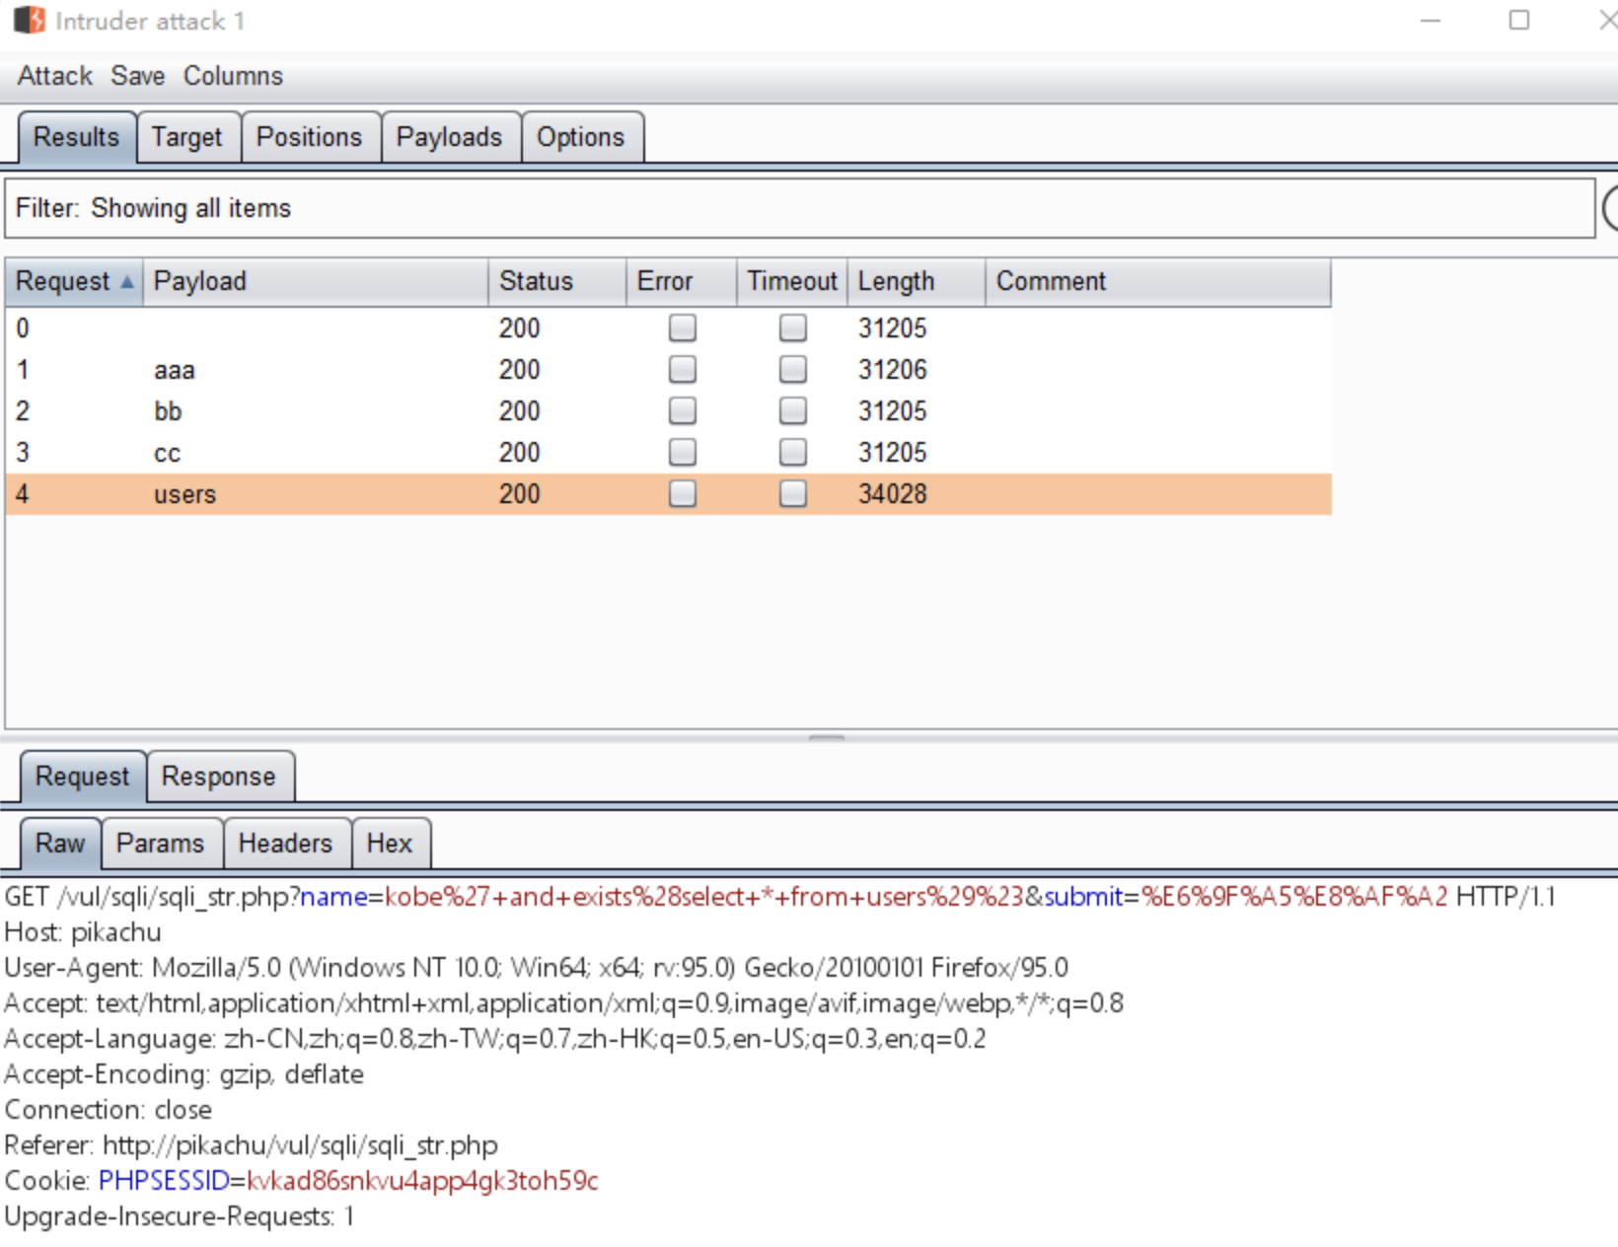This screenshot has width=1618, height=1247.
Task: Toggle the Timeout checkbox on request 0
Action: click(x=792, y=328)
